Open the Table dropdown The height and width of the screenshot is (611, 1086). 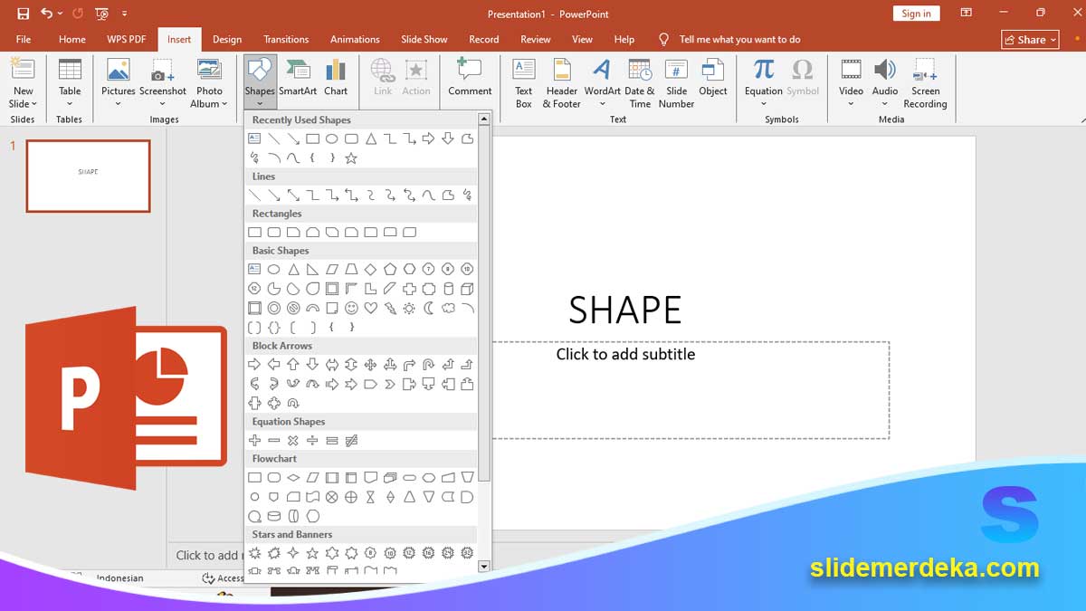pyautogui.click(x=70, y=104)
